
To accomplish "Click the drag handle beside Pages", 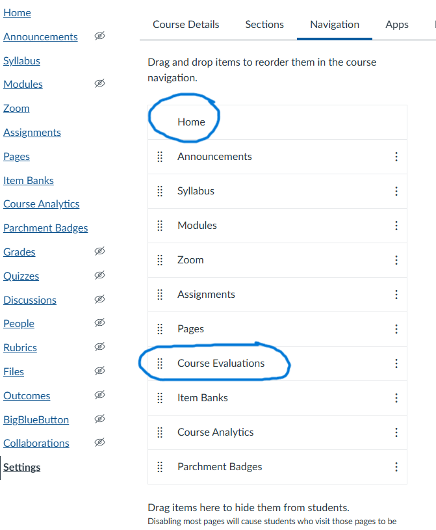I will pos(160,329).
